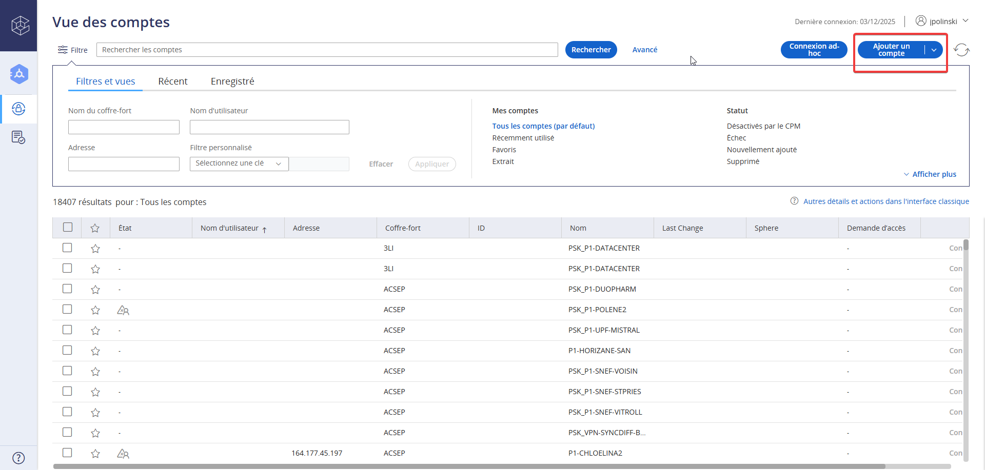
Task: Click the reports sidebar icon
Action: (18, 137)
